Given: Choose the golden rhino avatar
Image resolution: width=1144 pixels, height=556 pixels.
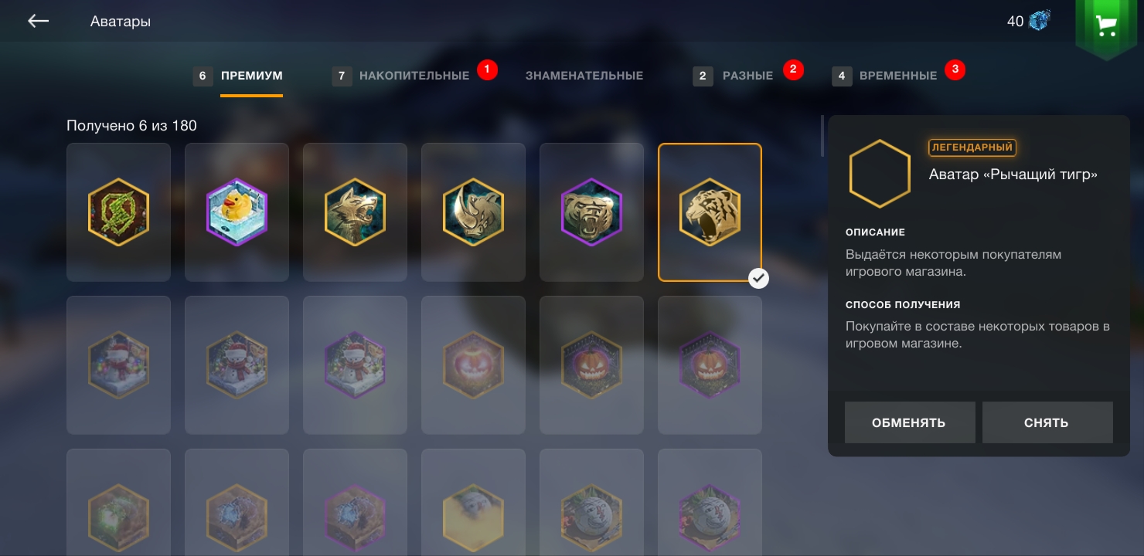Looking at the screenshot, I should (473, 212).
